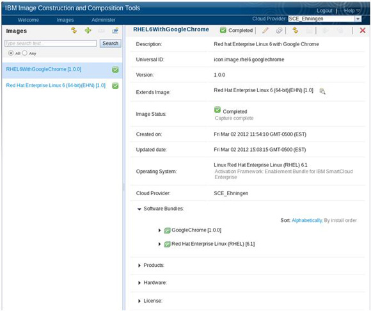Expand the Red Hat Enterprise Linux (RHEL) [6.1] bundle
Screen dimensions: 371x311
(x=159, y=244)
